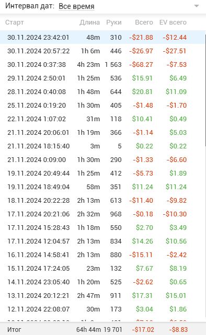The image size is (206, 335).
Task: Select the session from 29.11.2024 2:50:01
Action: point(102,78)
